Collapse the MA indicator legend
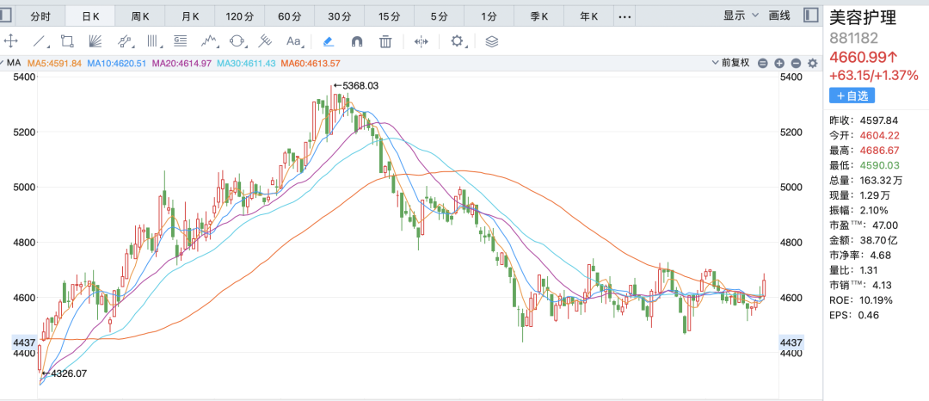Viewport: 929px width, 401px height. (x=4, y=63)
